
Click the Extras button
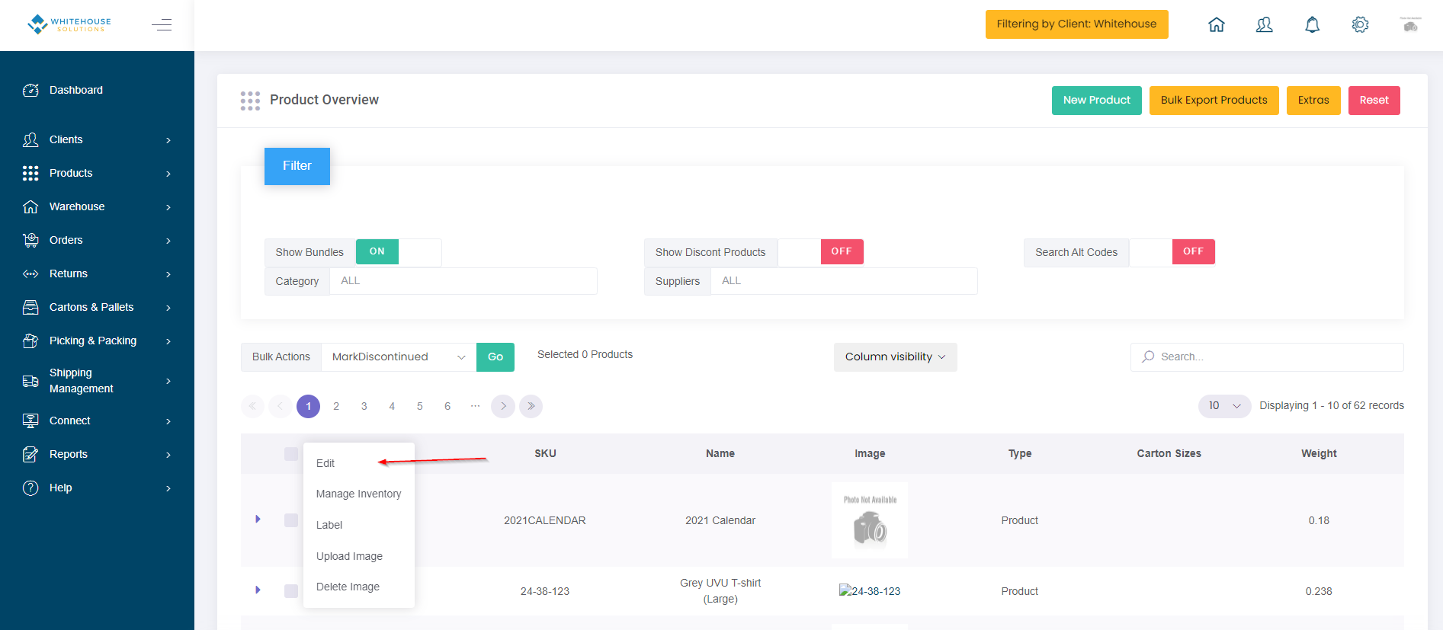(x=1313, y=101)
